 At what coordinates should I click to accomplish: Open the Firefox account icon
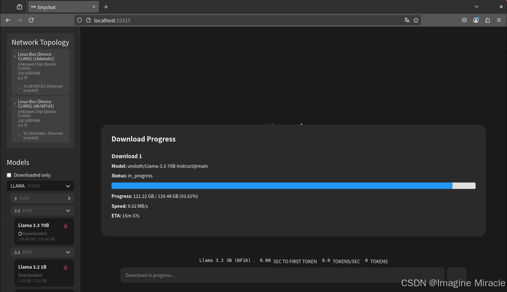476,20
